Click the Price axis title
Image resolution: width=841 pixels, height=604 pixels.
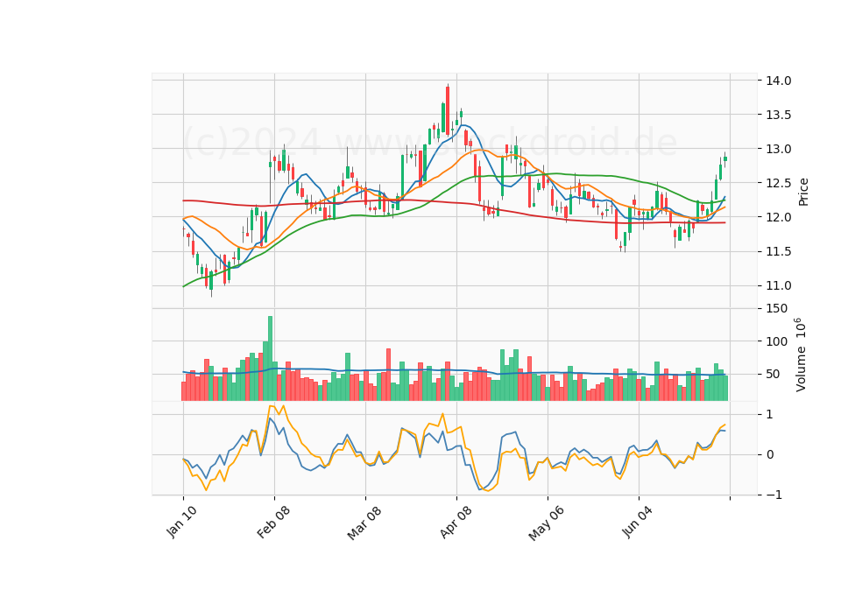[803, 192]
